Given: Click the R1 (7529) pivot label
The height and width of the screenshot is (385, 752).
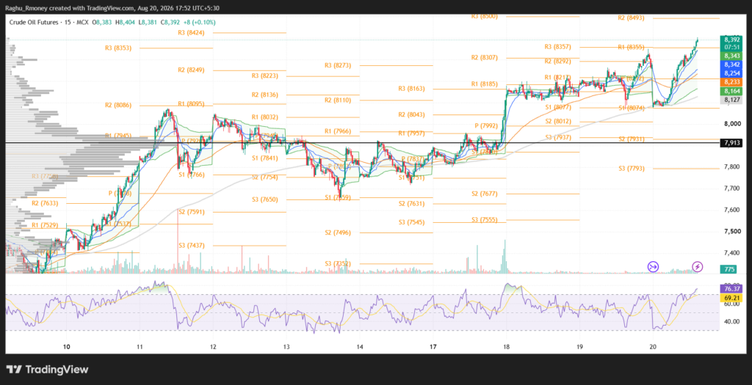Looking at the screenshot, I should [x=45, y=225].
